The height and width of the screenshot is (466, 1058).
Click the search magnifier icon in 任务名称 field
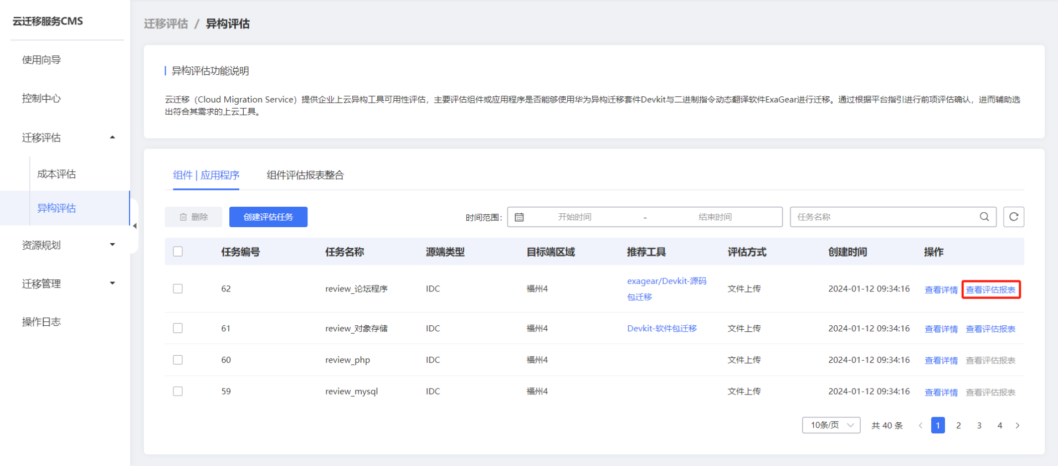tap(984, 217)
